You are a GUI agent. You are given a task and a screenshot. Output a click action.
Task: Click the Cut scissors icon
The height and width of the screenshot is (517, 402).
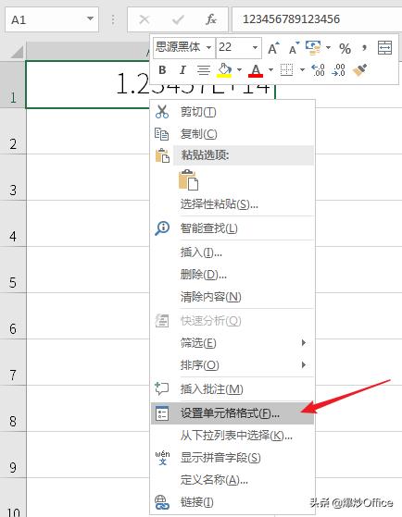click(x=162, y=112)
